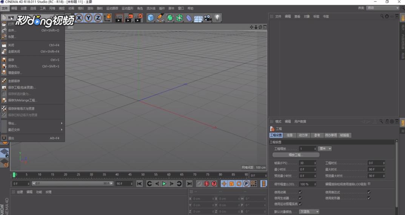Go to the start of animation
Image resolution: width=405 pixels, height=215 pixels.
(140, 184)
